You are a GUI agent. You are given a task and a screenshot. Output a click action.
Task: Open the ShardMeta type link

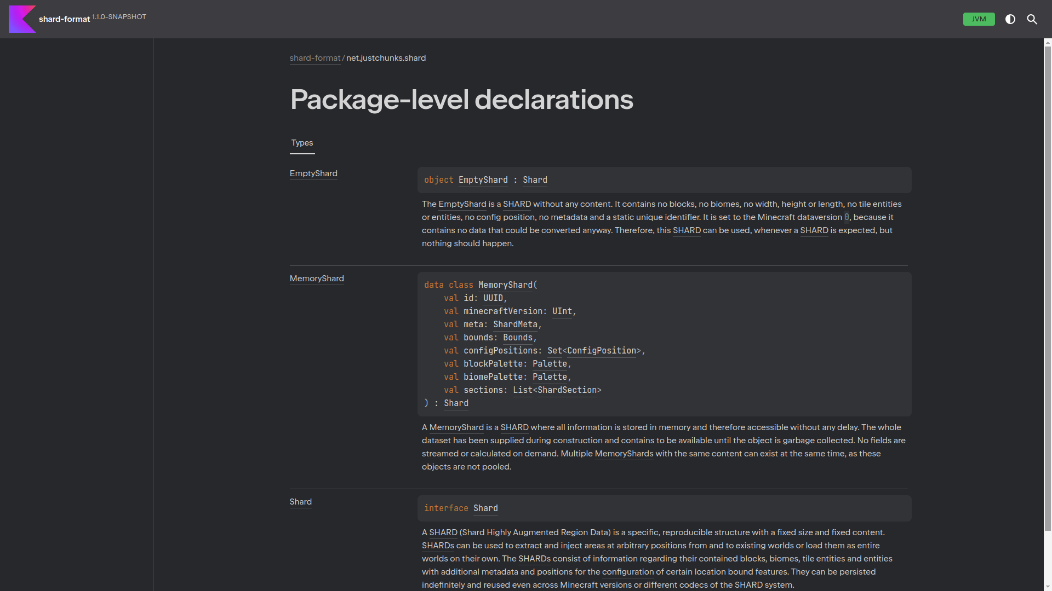click(x=515, y=325)
